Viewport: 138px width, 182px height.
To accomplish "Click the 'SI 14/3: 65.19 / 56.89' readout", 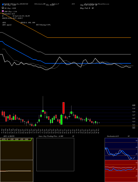I will point(21,16).
